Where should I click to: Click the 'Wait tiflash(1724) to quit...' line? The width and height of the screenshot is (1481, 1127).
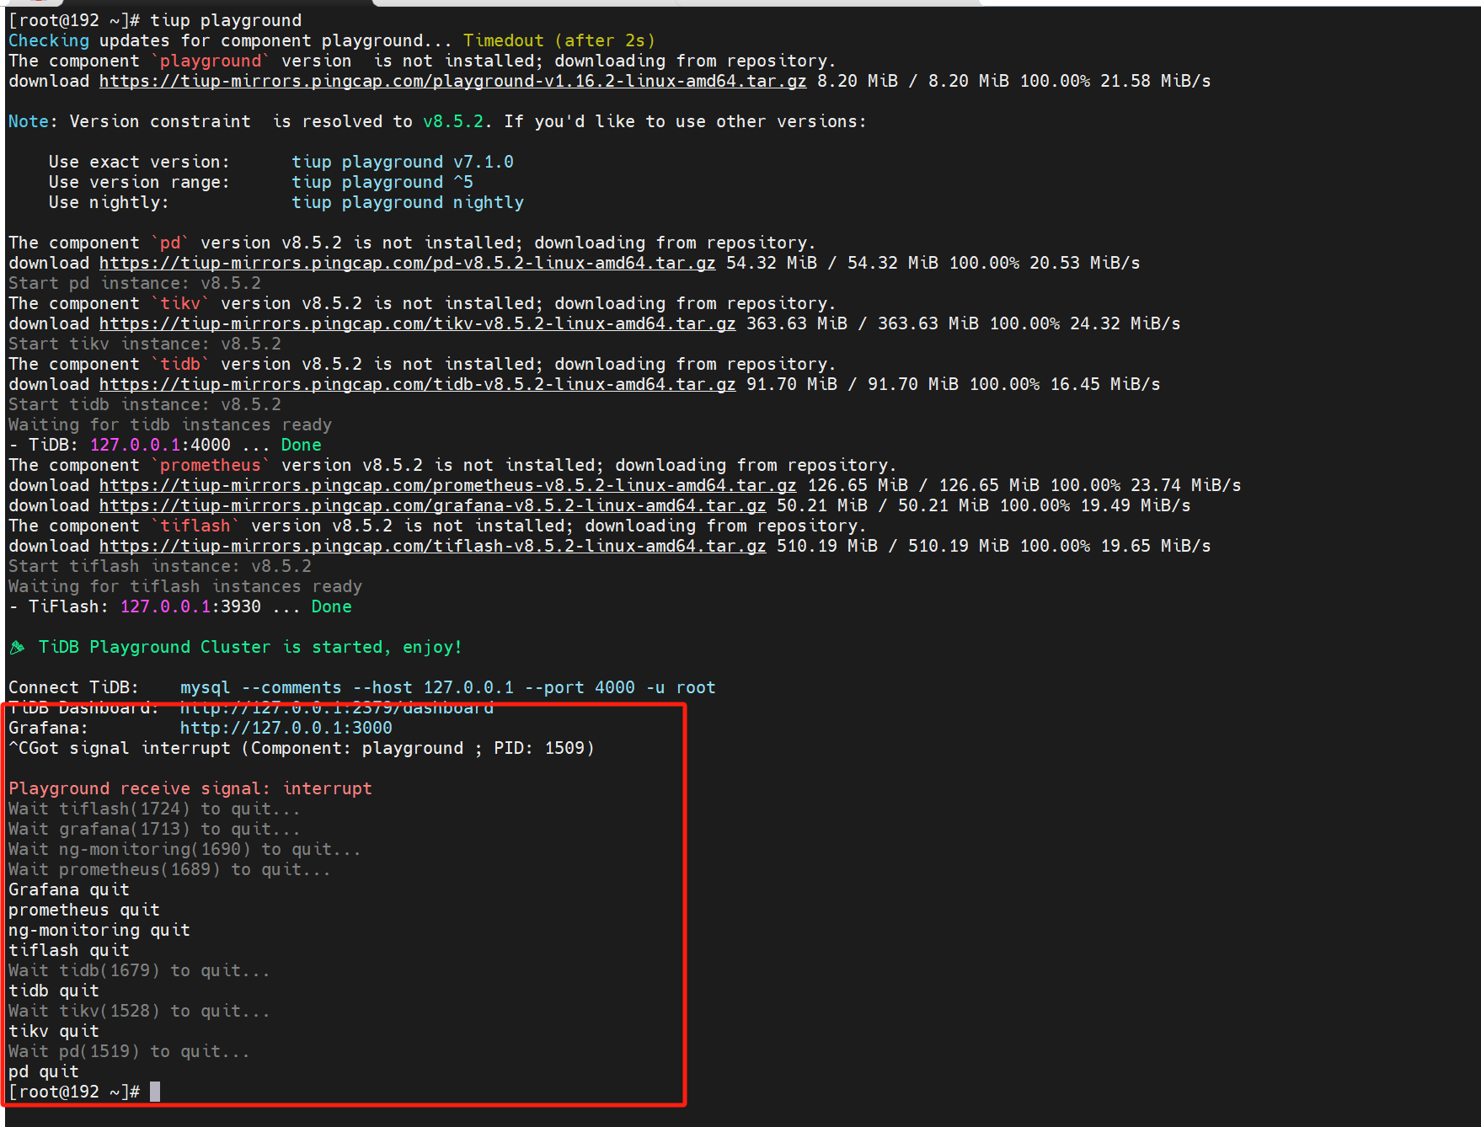[154, 809]
